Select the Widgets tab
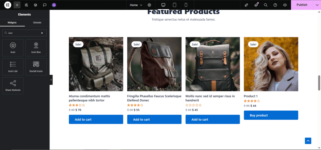The height and width of the screenshot is (150, 321). click(12, 22)
